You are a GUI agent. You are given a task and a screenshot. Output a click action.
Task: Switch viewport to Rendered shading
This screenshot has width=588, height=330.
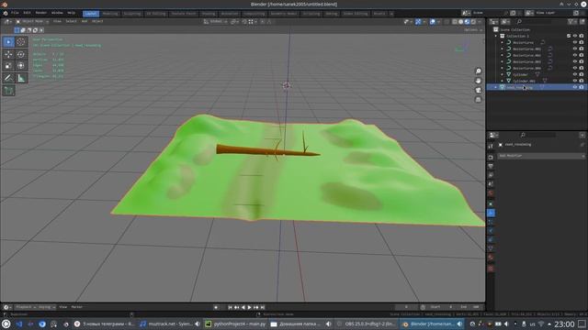(473, 22)
